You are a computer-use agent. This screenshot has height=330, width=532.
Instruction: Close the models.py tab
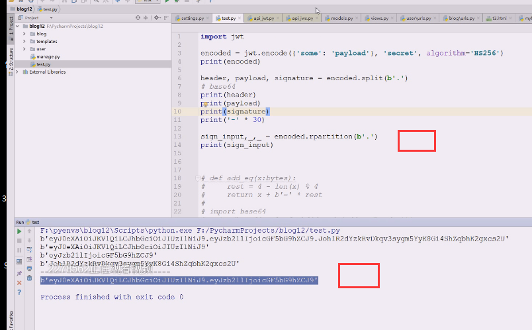pyautogui.click(x=357, y=19)
